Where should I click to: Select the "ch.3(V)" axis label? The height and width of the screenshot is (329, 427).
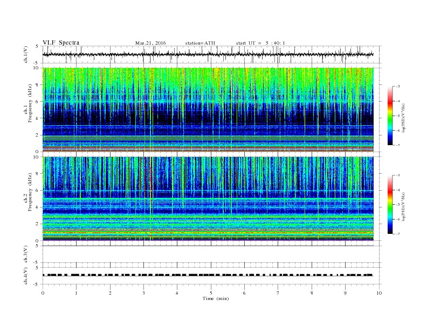26,254
